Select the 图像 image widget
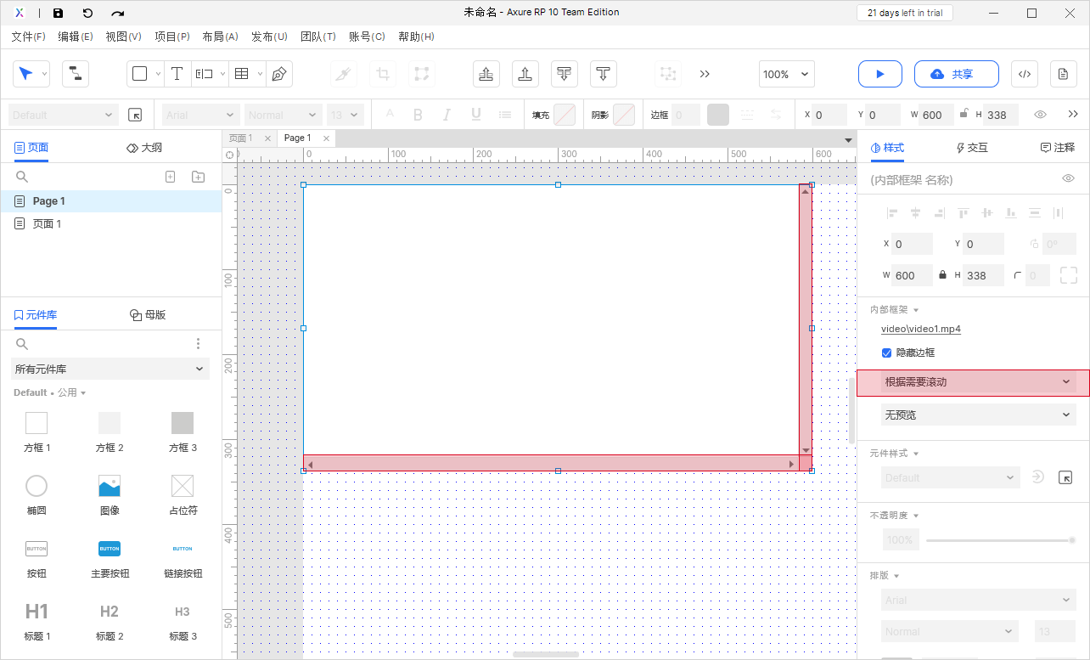 click(110, 495)
